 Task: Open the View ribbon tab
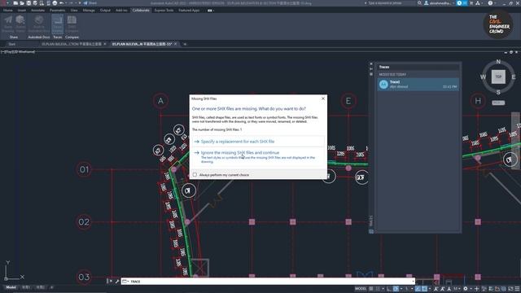pyautogui.click(x=74, y=11)
